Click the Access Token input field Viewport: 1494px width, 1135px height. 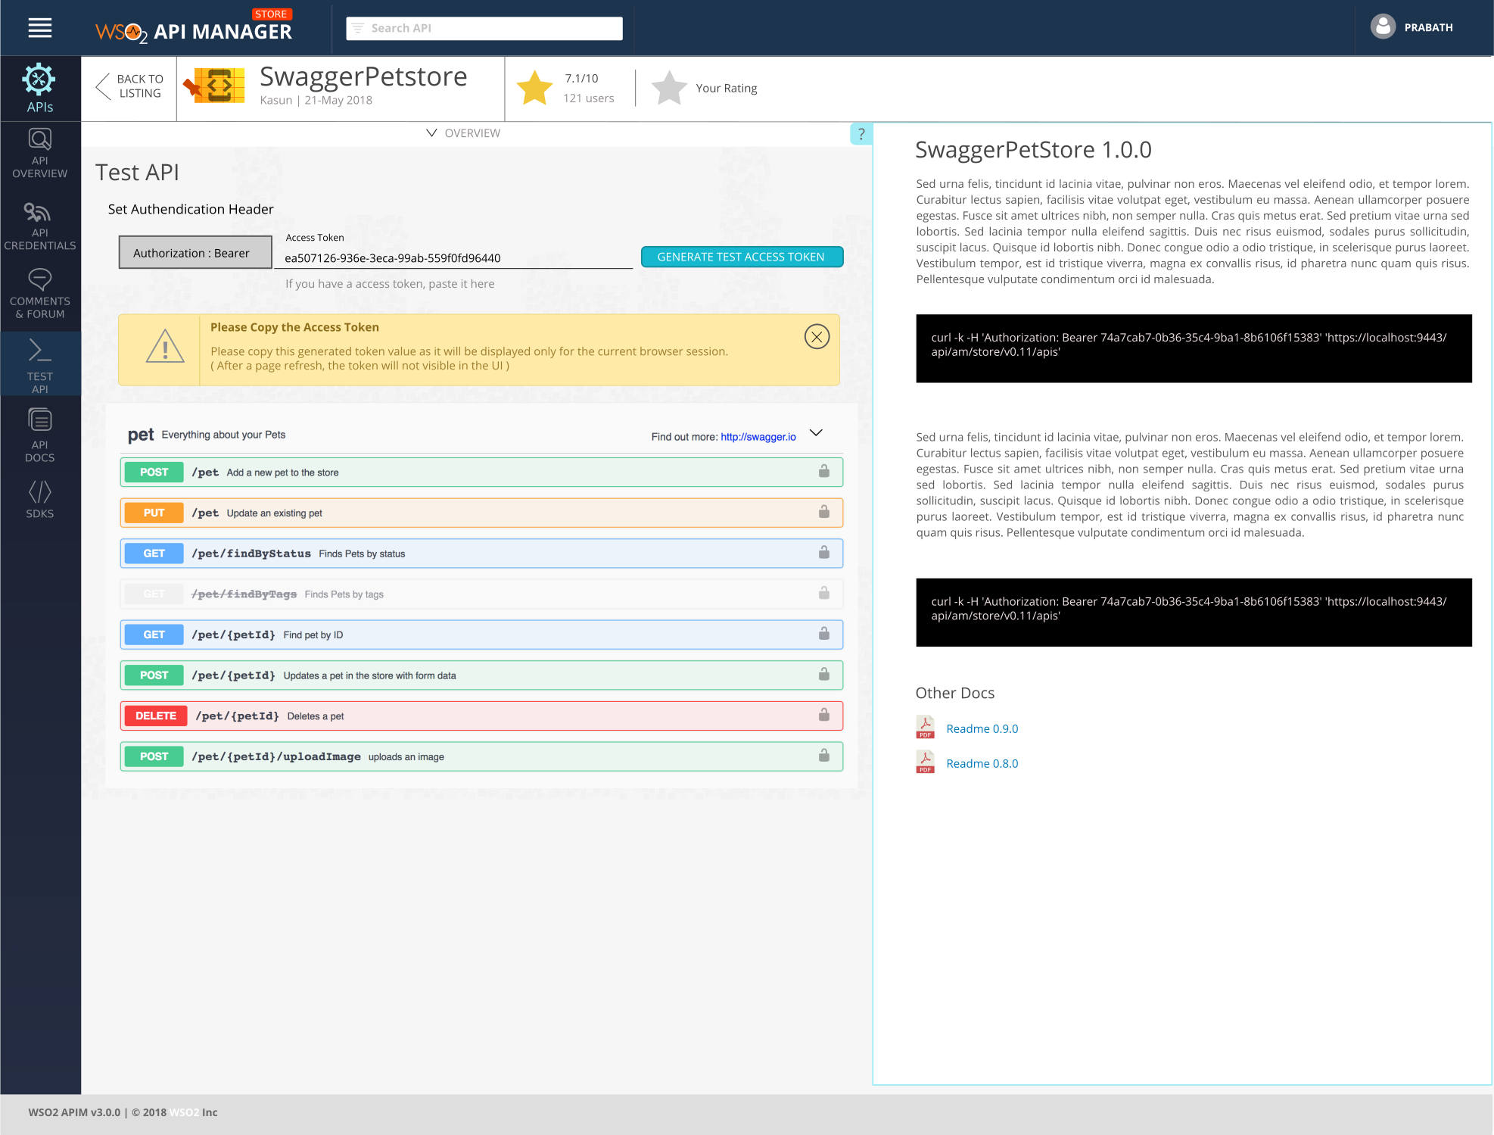pos(454,258)
